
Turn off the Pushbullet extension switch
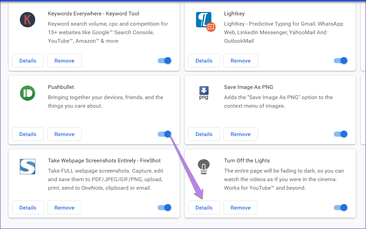(165, 134)
